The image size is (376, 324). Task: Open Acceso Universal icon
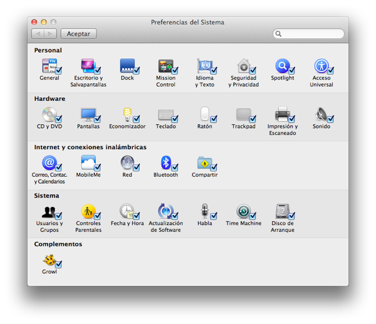point(321,65)
